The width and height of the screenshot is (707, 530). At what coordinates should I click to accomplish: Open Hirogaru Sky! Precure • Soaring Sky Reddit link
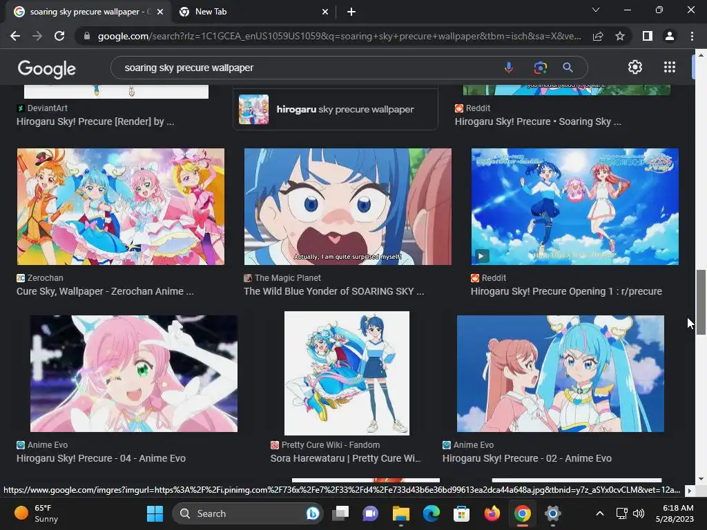click(x=538, y=121)
